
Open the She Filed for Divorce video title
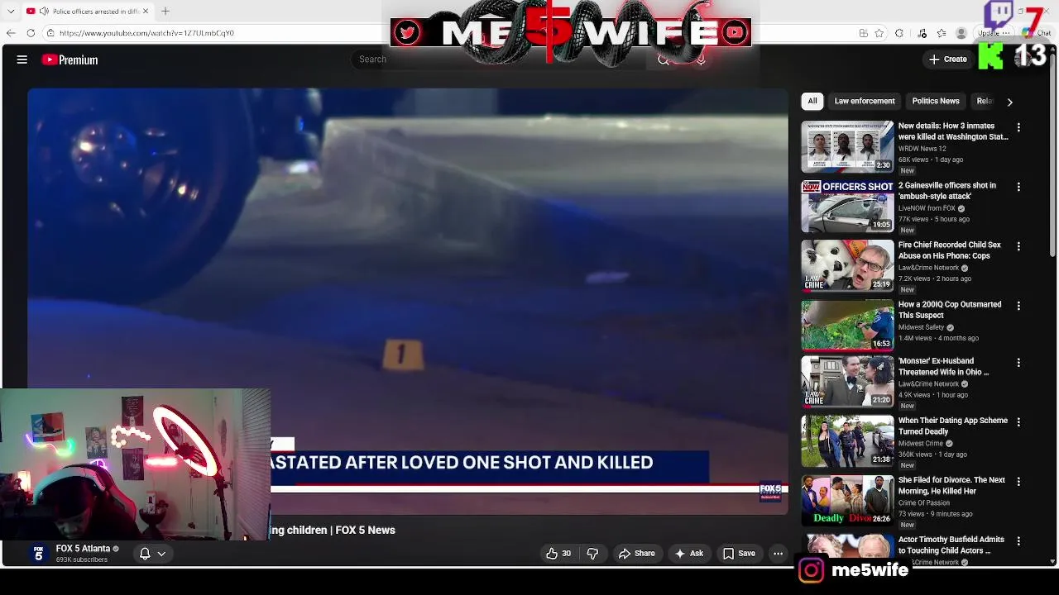click(x=951, y=485)
